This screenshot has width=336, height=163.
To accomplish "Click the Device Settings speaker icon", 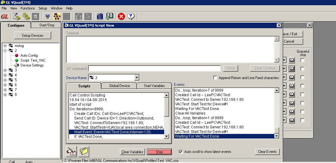I will point(17,65).
